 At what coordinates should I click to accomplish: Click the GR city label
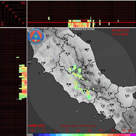(43, 63)
